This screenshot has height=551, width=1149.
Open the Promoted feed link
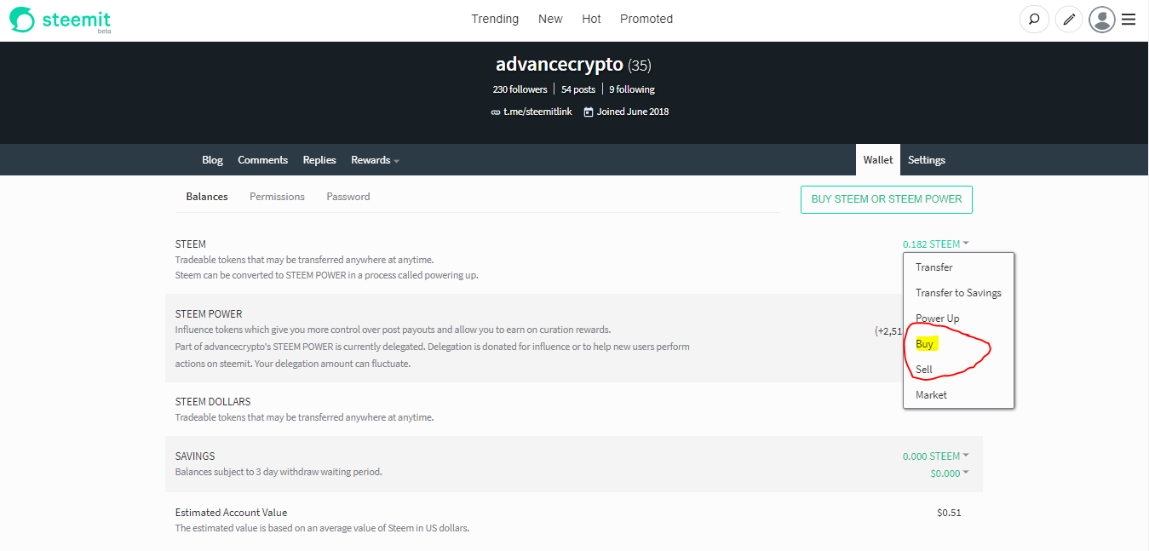point(646,19)
